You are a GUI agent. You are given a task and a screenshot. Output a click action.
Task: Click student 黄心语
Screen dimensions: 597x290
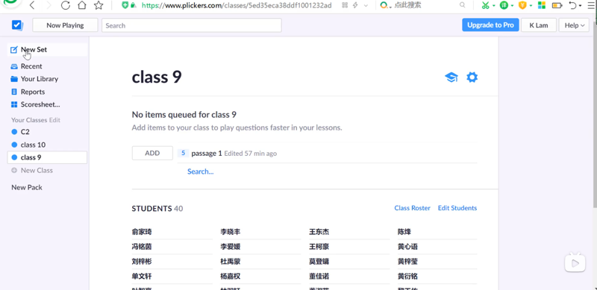pyautogui.click(x=407, y=247)
